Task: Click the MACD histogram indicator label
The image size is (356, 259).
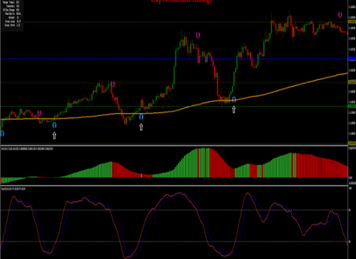Action: (27, 149)
